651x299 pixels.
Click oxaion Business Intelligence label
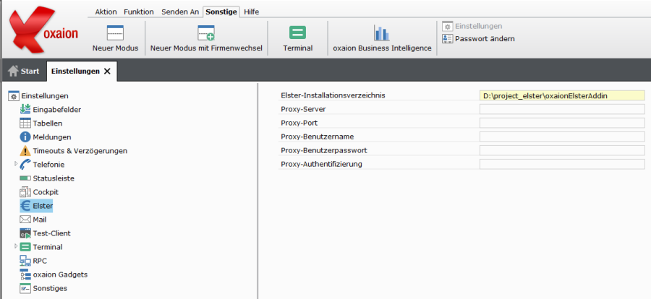(383, 48)
